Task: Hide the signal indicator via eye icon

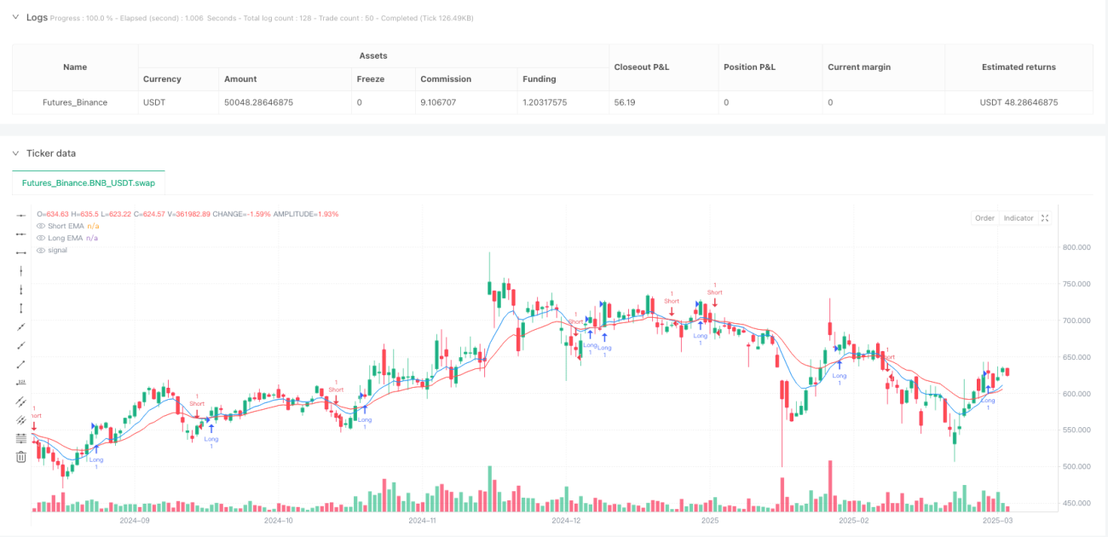Action: click(x=39, y=250)
